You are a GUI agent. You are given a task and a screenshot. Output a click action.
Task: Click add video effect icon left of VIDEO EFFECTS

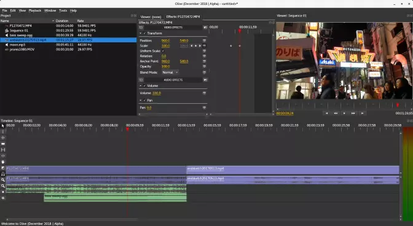click(141, 28)
